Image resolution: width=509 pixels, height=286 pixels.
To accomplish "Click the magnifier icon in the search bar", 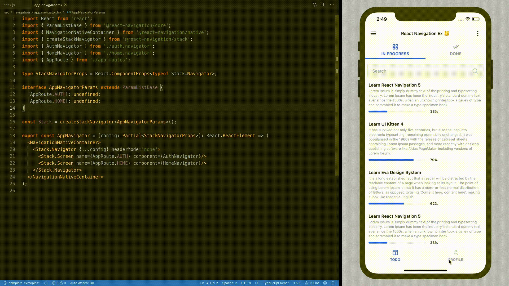I will [475, 71].
